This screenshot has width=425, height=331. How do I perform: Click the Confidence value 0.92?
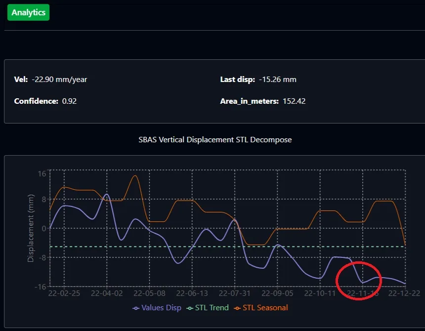(x=69, y=101)
